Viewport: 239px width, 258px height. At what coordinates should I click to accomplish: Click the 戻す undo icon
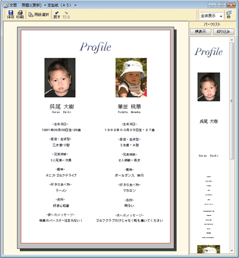point(57,15)
